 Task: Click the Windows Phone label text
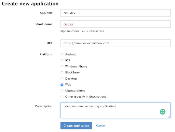[x=76, y=67]
